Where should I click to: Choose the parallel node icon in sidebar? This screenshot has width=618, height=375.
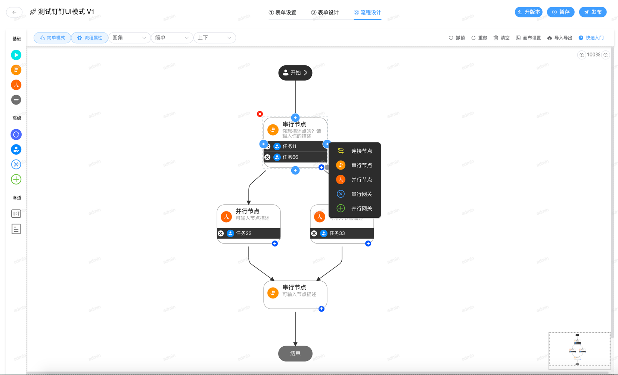click(x=16, y=85)
